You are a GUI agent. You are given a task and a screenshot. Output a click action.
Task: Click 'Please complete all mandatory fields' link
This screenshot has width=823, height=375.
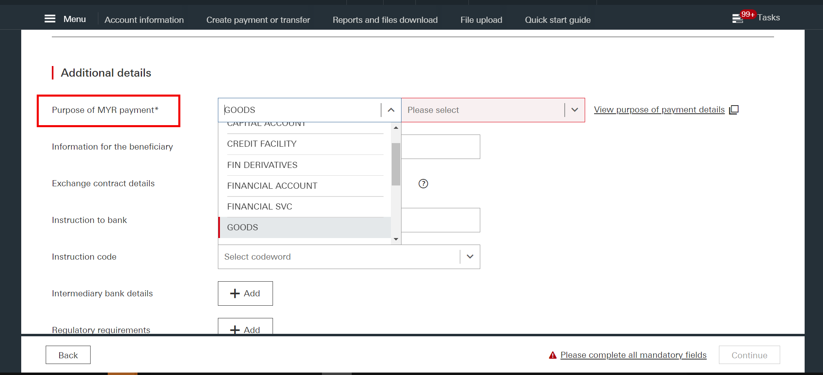pyautogui.click(x=633, y=355)
